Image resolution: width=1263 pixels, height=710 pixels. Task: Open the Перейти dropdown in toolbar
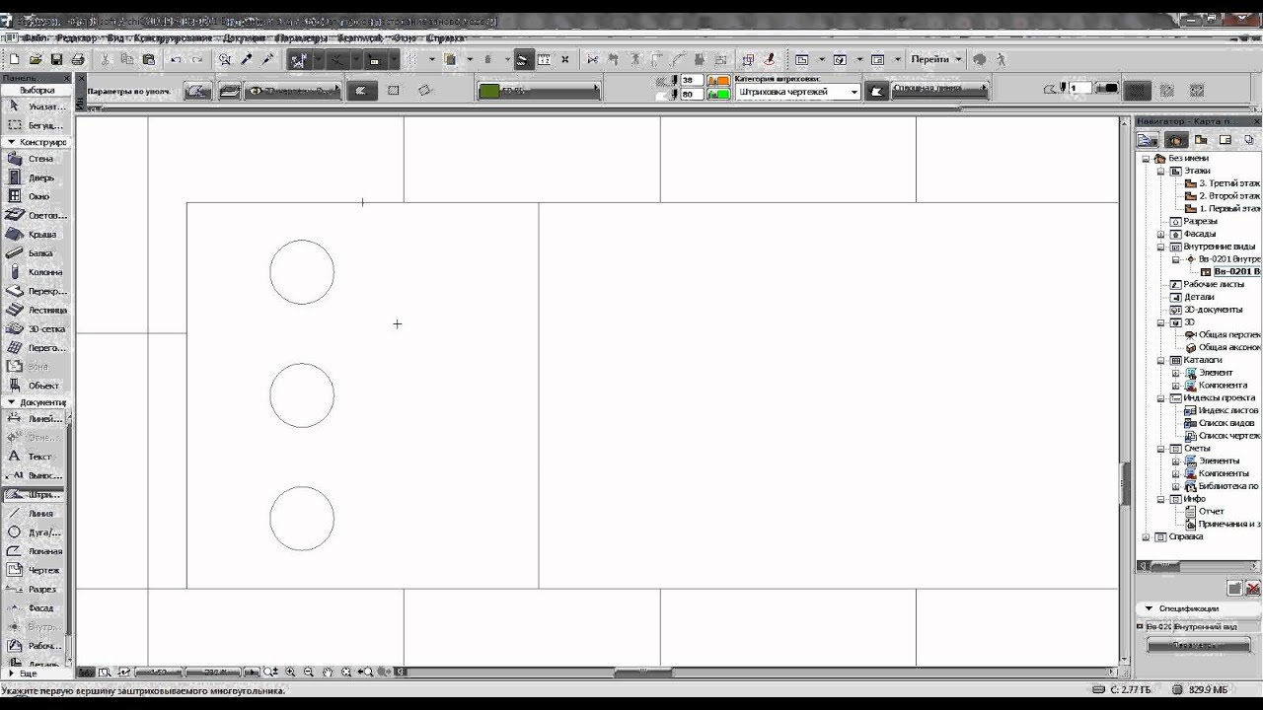tap(936, 59)
